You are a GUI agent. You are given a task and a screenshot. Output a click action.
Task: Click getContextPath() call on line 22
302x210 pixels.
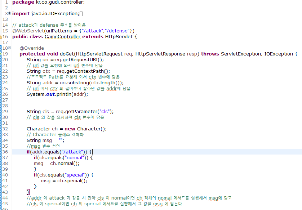pyautogui.click(x=87, y=71)
